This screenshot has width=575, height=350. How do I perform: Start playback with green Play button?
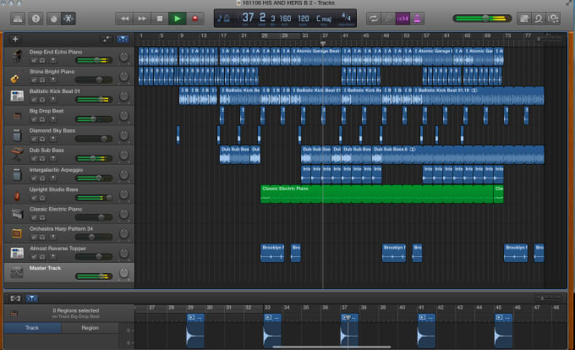tap(177, 19)
